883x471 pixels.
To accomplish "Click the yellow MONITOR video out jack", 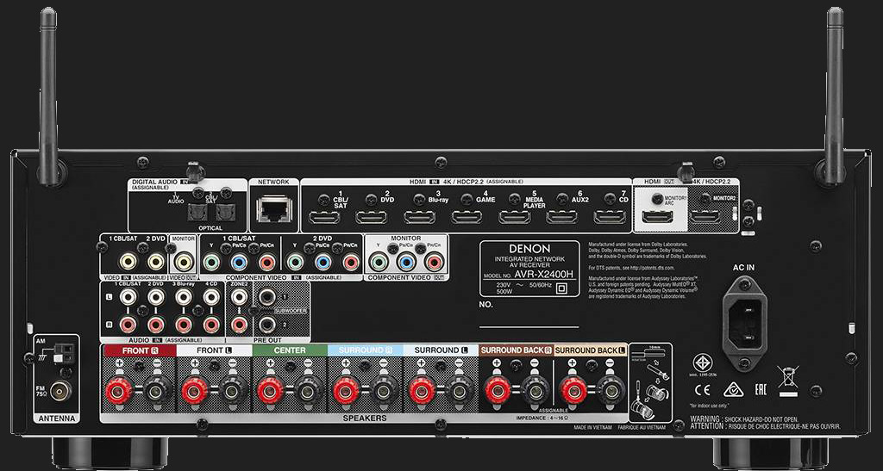I will 184,261.
